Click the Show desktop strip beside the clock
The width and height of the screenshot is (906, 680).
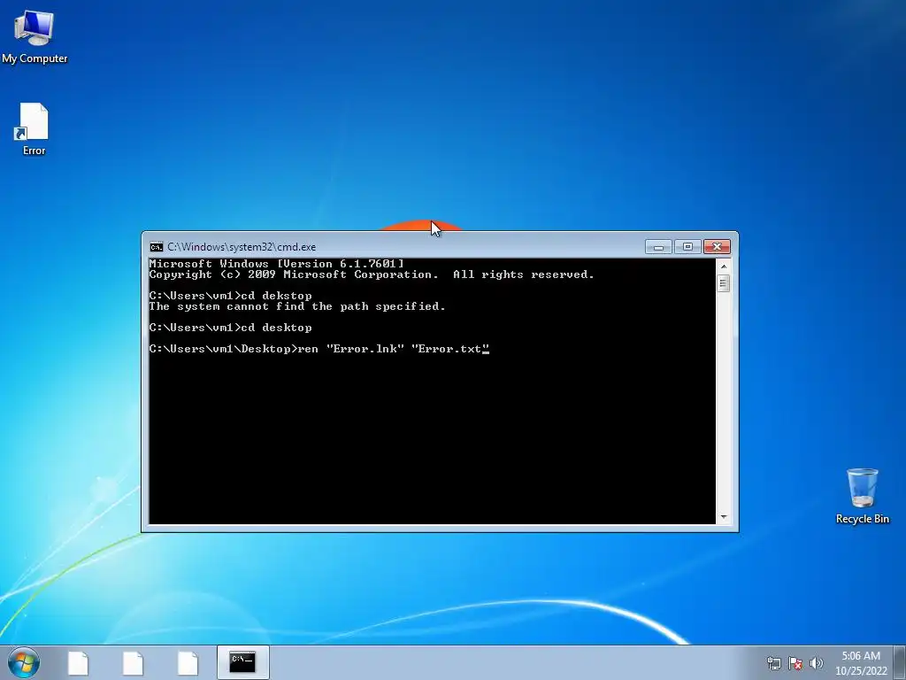tap(900, 662)
